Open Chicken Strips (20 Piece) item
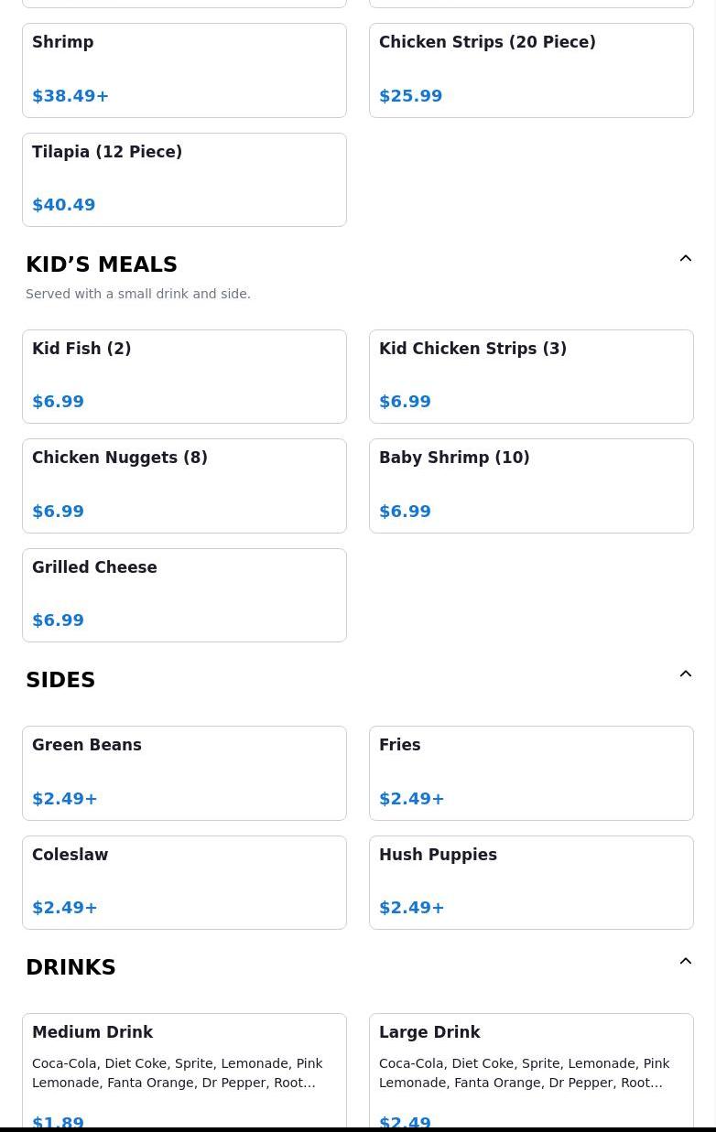The height and width of the screenshot is (1132, 716). (x=531, y=70)
